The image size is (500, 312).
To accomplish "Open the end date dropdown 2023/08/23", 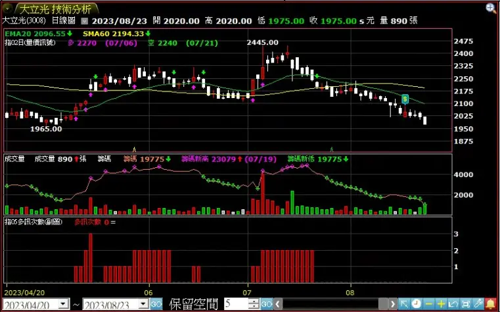I will [x=144, y=303].
